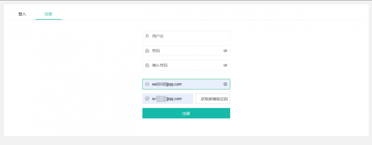Viewport: 372px width, 145px height.
Task: Submit the form with green 注册 button
Action: point(186,113)
